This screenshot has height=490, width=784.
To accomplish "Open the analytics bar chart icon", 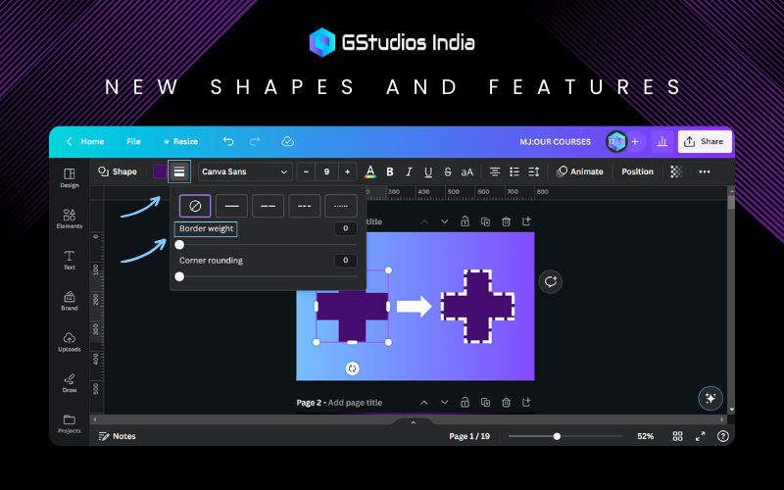I will [662, 141].
